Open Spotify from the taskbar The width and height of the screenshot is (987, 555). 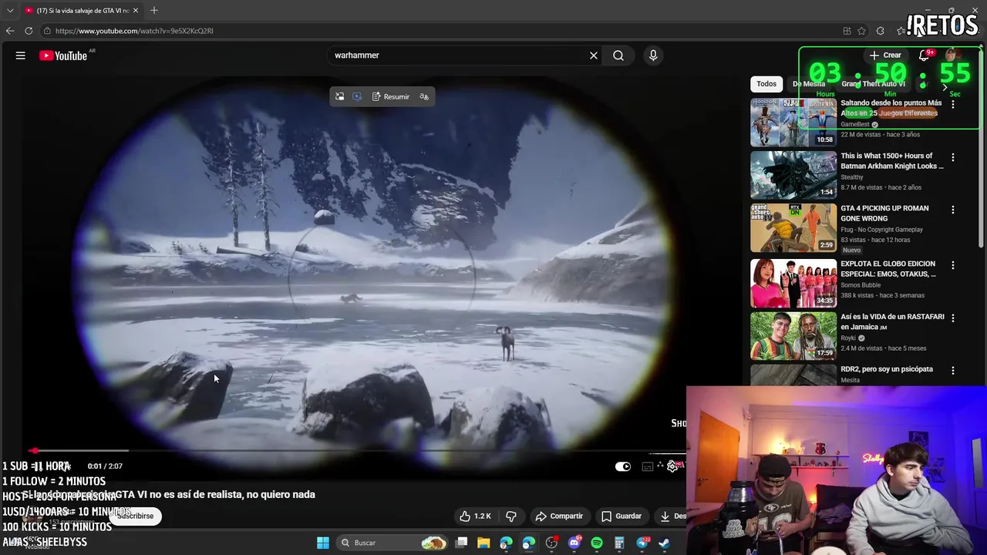597,543
